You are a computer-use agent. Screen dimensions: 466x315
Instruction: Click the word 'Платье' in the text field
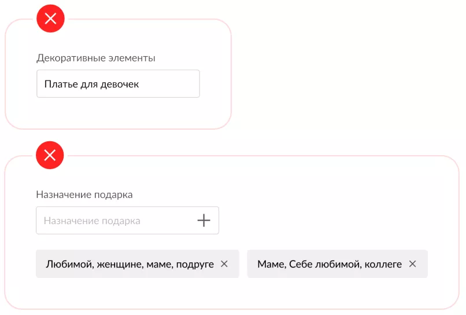click(x=60, y=85)
